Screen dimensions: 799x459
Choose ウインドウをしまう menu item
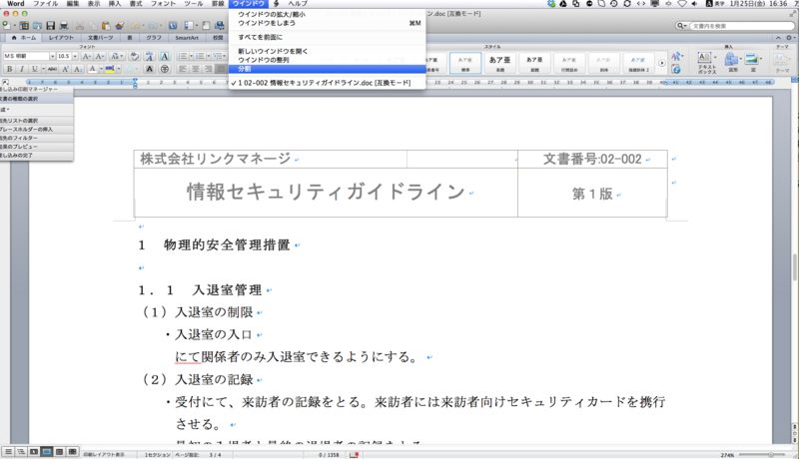[328, 23]
